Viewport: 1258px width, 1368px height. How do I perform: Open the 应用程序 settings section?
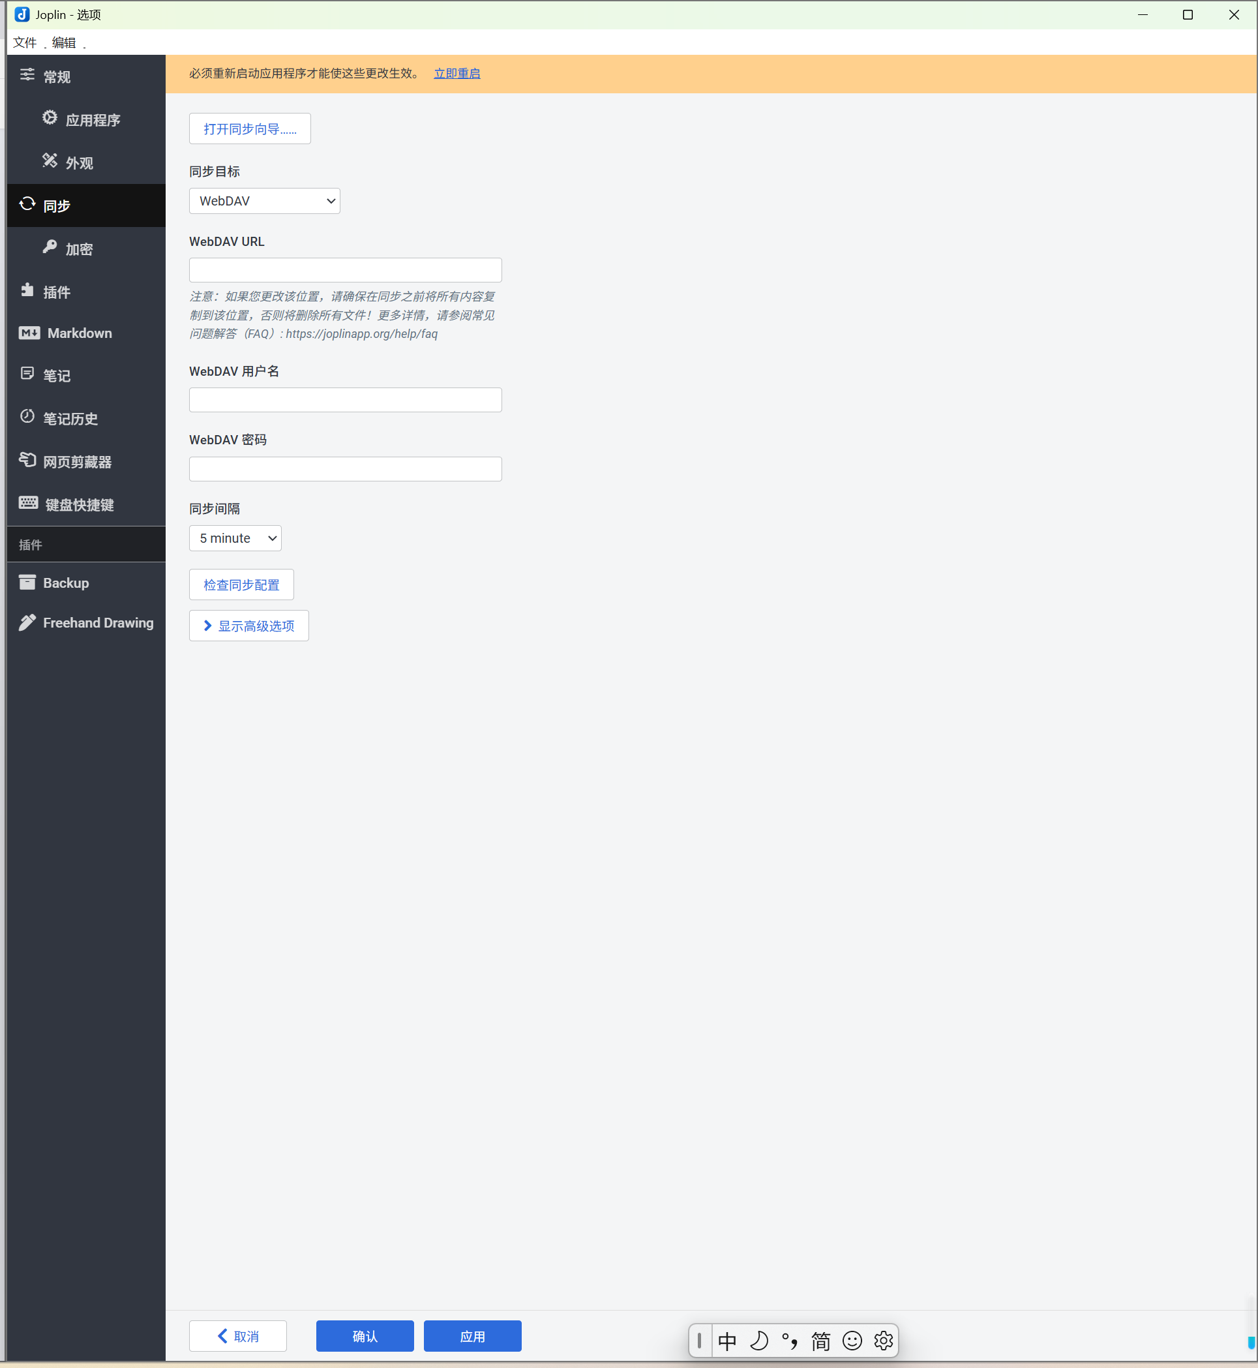[87, 119]
